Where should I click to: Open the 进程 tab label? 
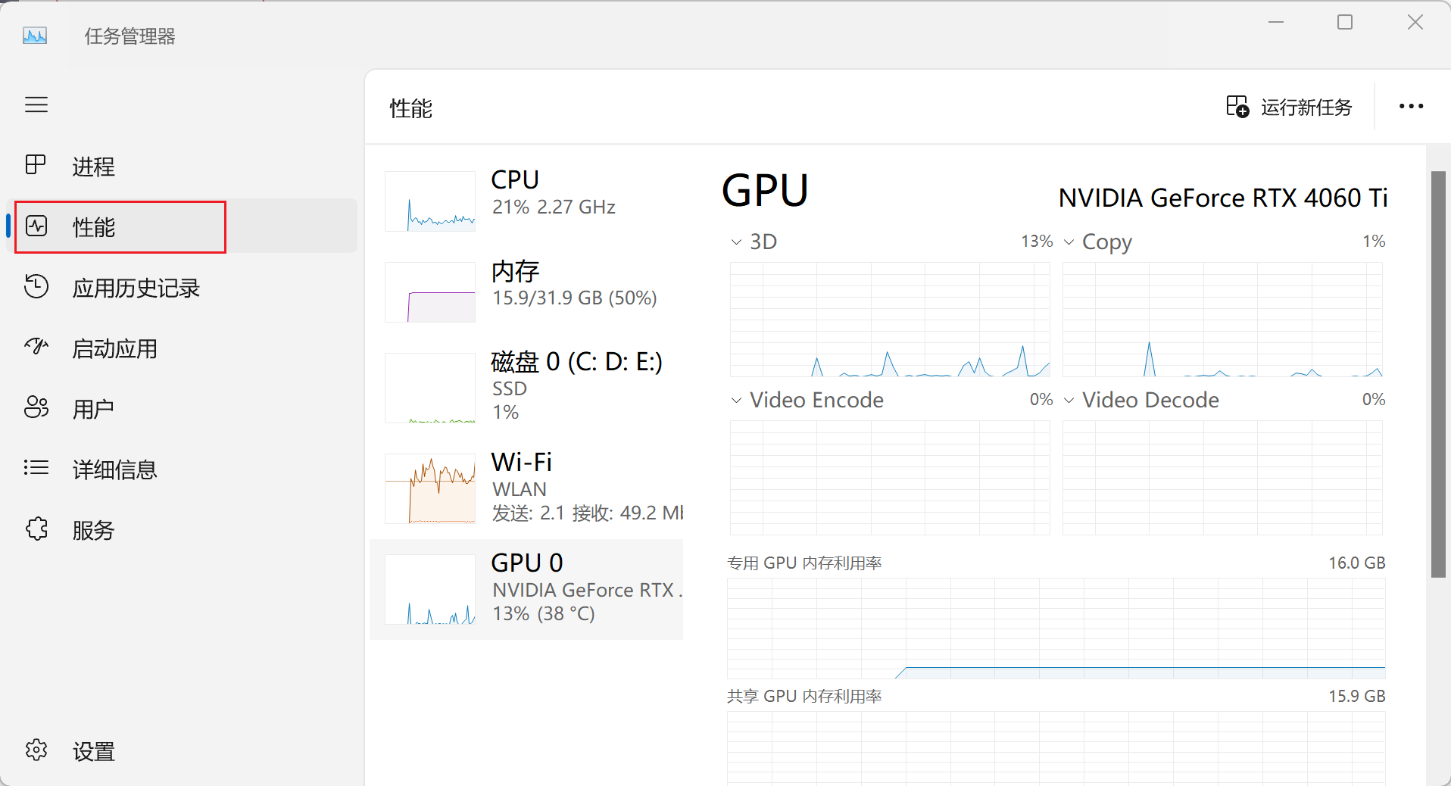pos(94,167)
